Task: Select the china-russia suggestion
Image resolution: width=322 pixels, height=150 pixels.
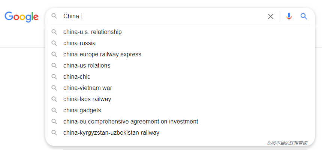Action: point(79,43)
